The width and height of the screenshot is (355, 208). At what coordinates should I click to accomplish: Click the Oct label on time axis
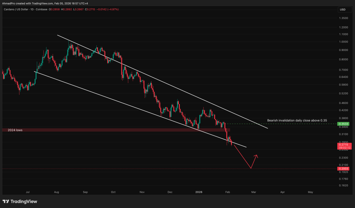[113, 192]
